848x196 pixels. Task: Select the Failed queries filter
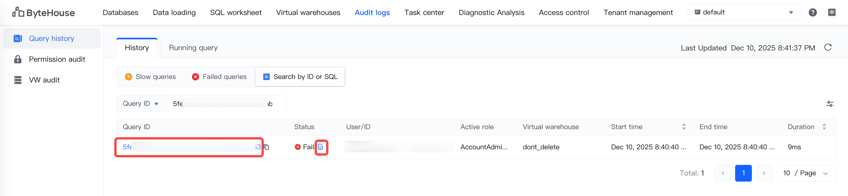219,77
